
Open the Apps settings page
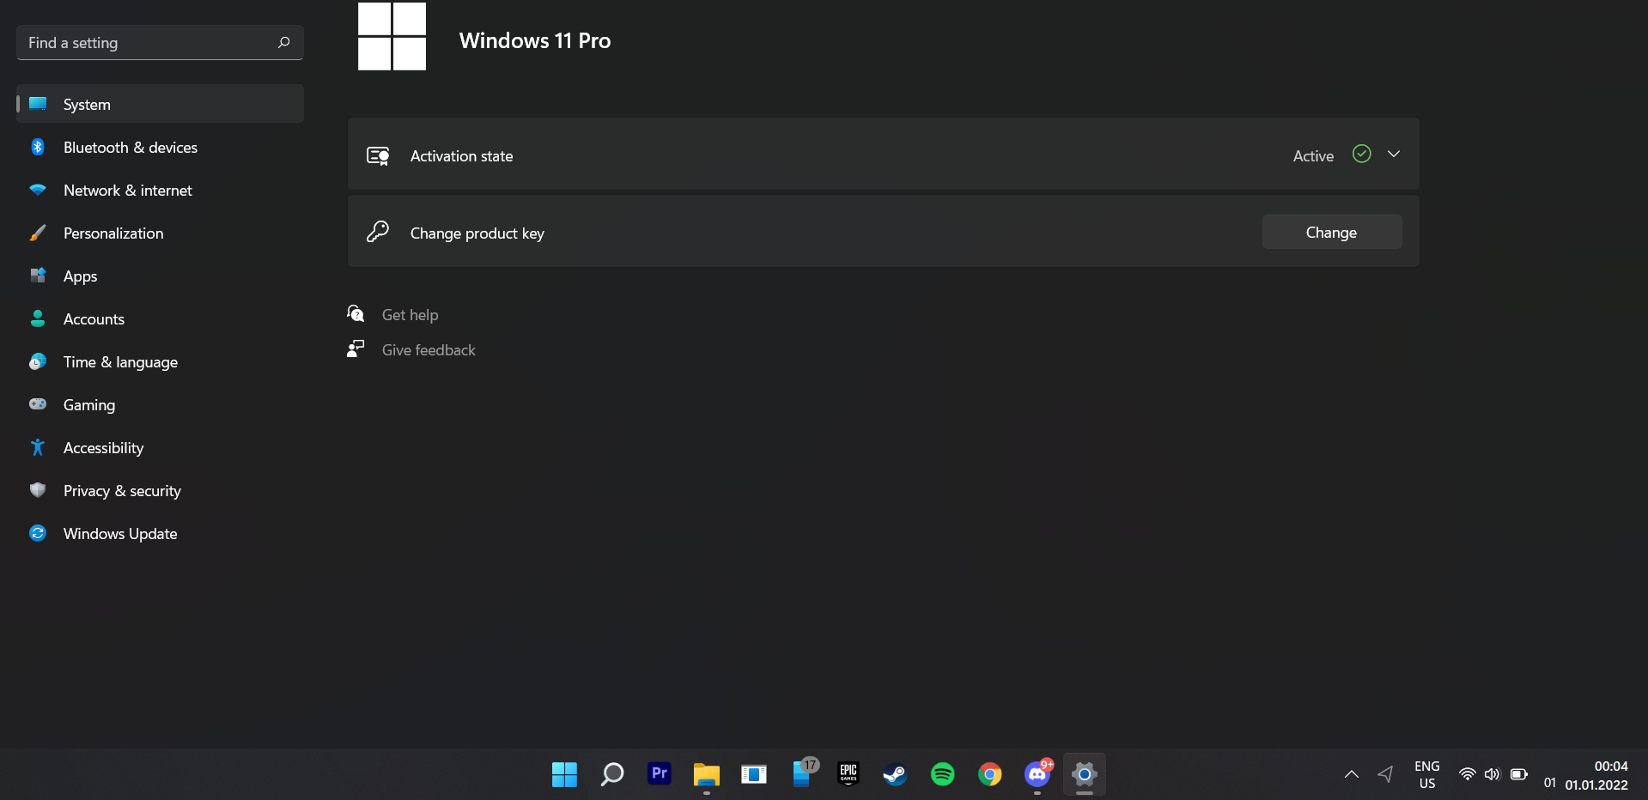pos(160,276)
